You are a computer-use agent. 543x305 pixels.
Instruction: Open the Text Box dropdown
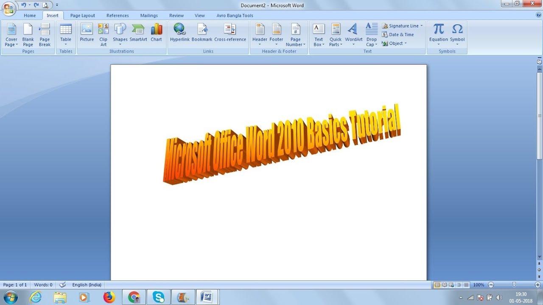pos(319,35)
